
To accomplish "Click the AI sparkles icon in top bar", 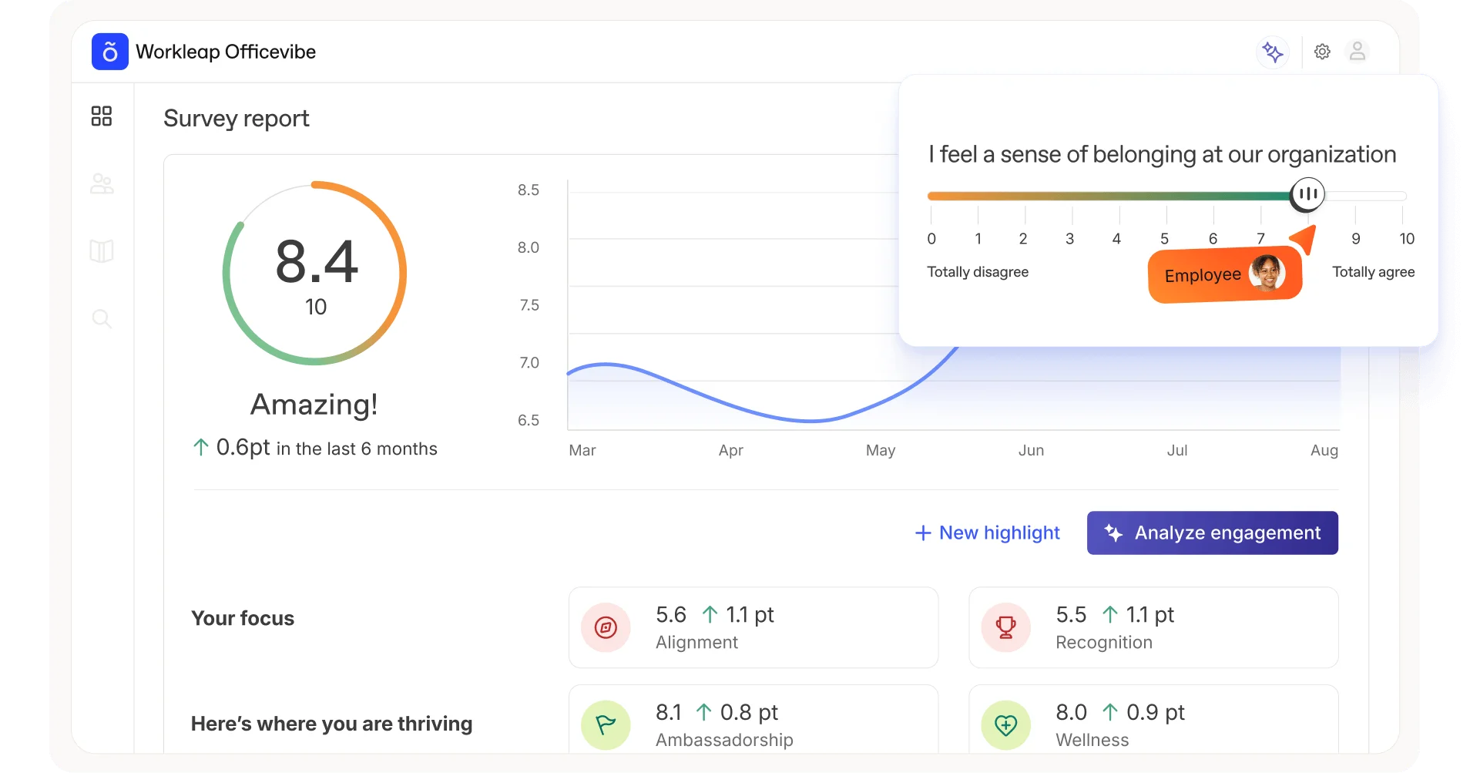I will (x=1272, y=52).
